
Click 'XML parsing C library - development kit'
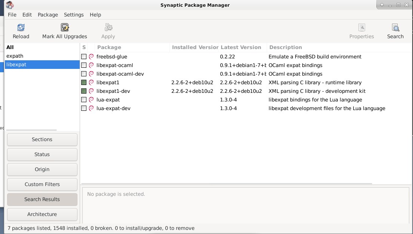pos(317,91)
